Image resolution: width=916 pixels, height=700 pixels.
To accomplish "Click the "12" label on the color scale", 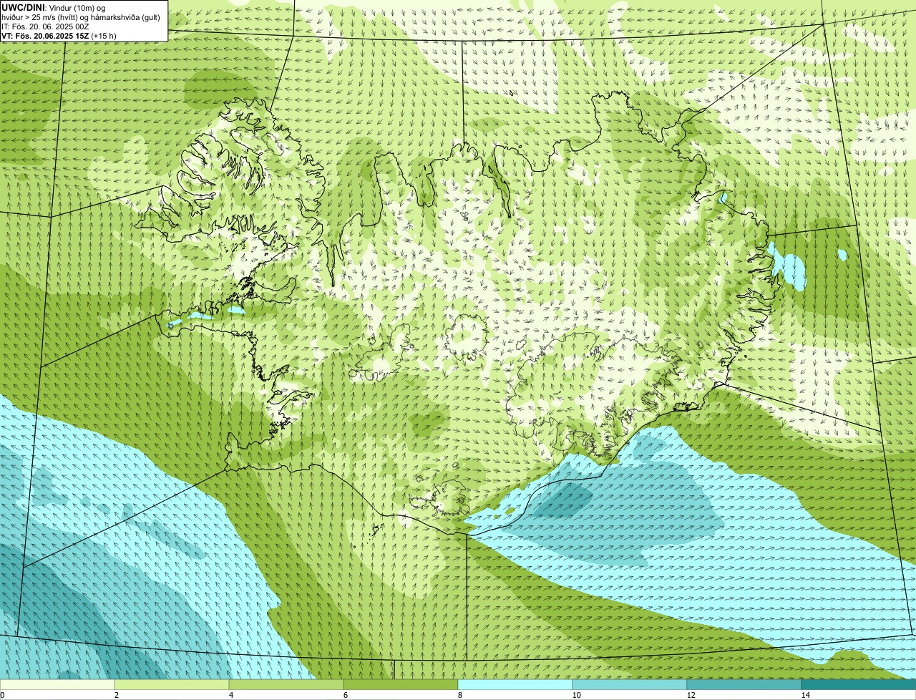I will point(691,695).
